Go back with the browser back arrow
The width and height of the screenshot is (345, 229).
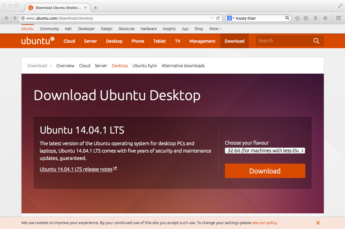click(6, 18)
